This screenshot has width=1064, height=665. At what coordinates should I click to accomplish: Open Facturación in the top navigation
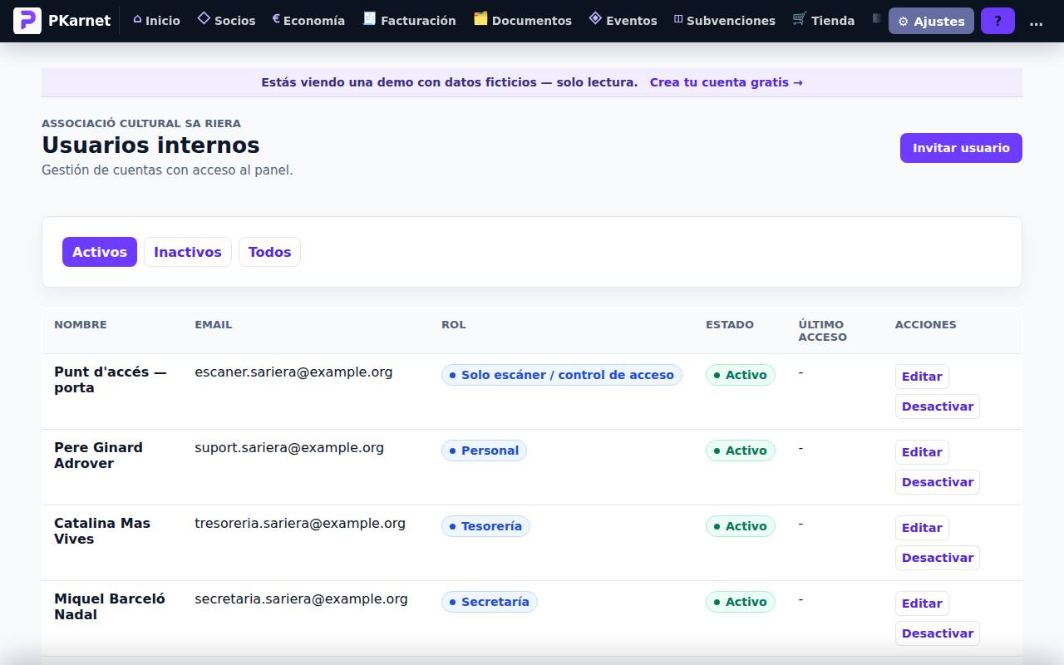[x=409, y=21]
